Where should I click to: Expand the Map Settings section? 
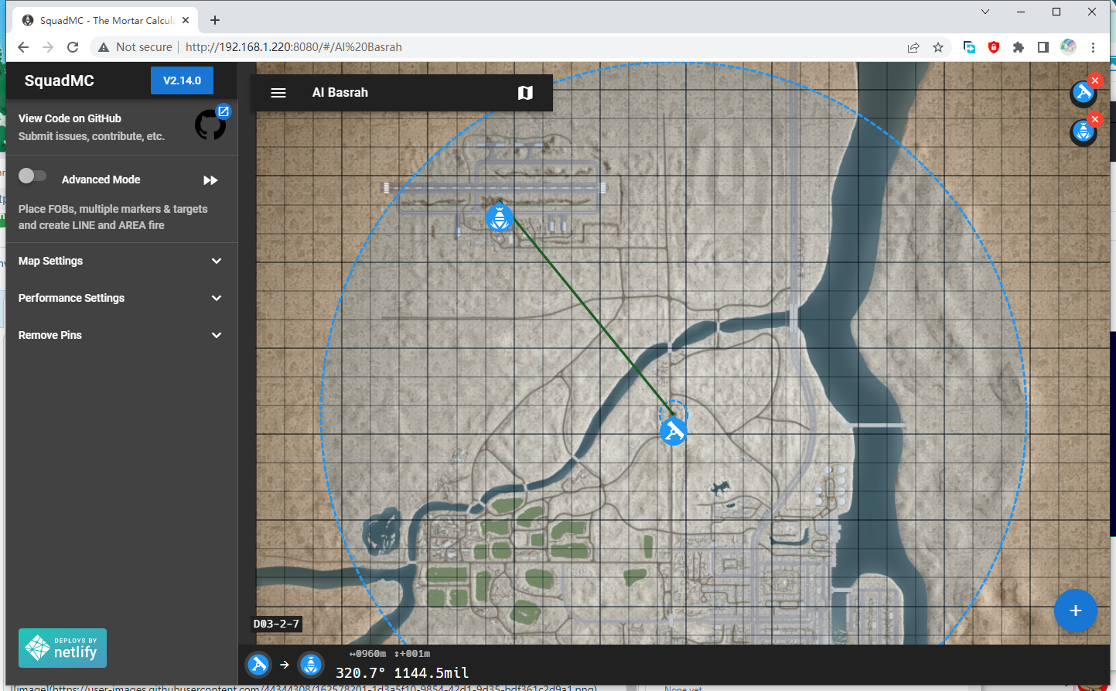[x=120, y=261]
